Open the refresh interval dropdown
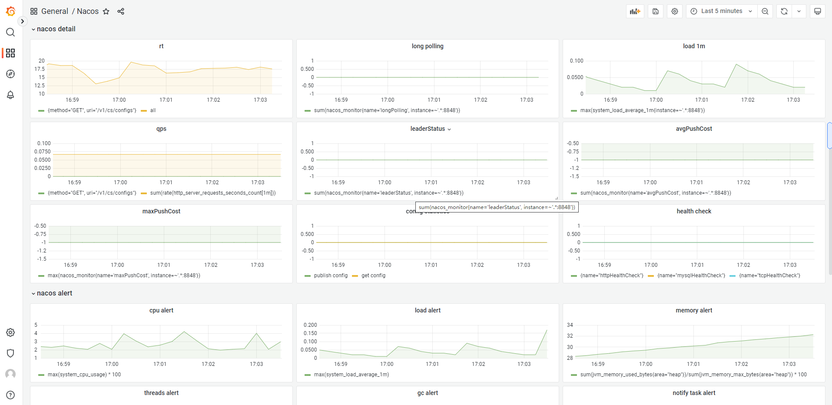Viewport: 832px width, 405px height. point(799,11)
